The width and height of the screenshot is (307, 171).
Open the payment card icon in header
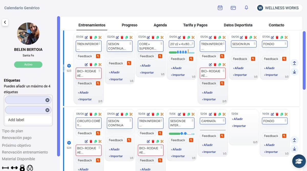(233, 8)
